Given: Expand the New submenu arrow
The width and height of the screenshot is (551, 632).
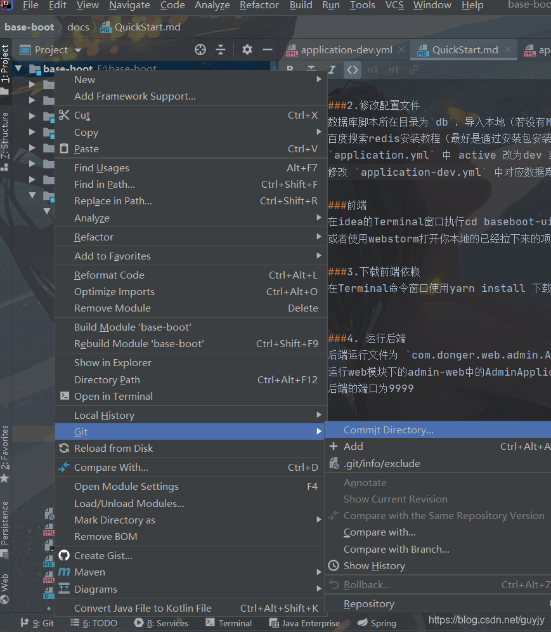Looking at the screenshot, I should coord(319,79).
